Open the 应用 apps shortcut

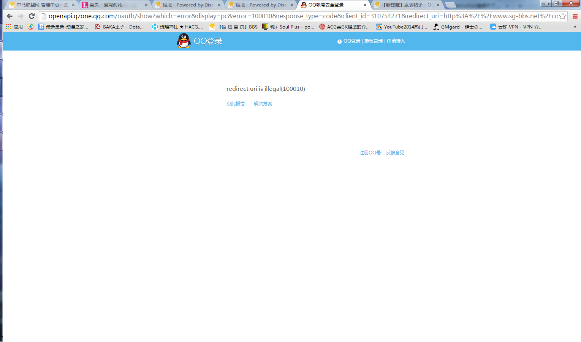coord(14,27)
